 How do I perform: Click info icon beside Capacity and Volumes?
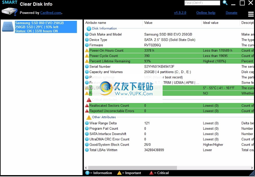coord(87,72)
